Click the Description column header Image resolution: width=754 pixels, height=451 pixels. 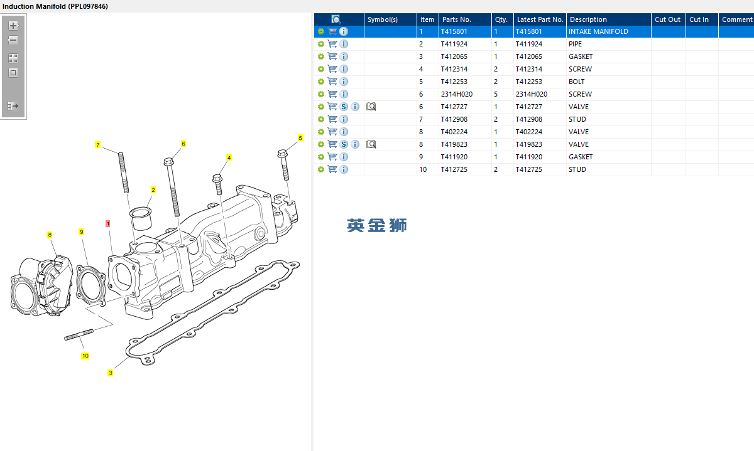pos(588,19)
